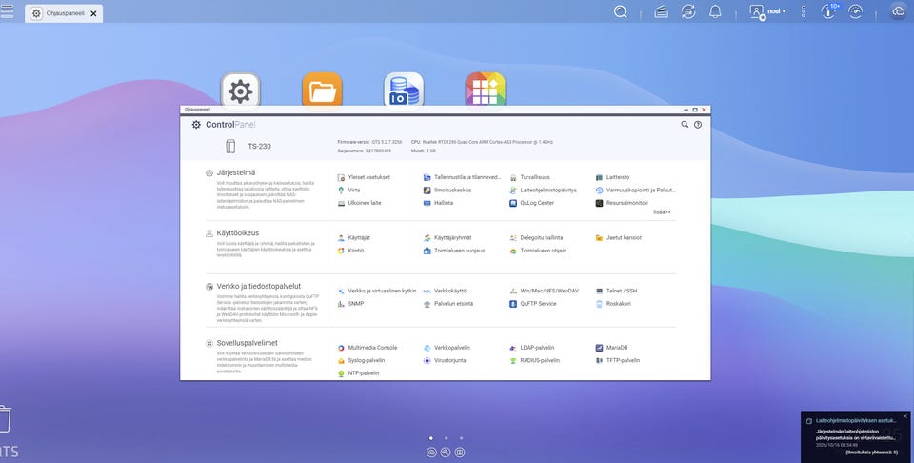914x463 pixels.
Task: Open Roskakori recycle bin settings
Action: point(612,304)
